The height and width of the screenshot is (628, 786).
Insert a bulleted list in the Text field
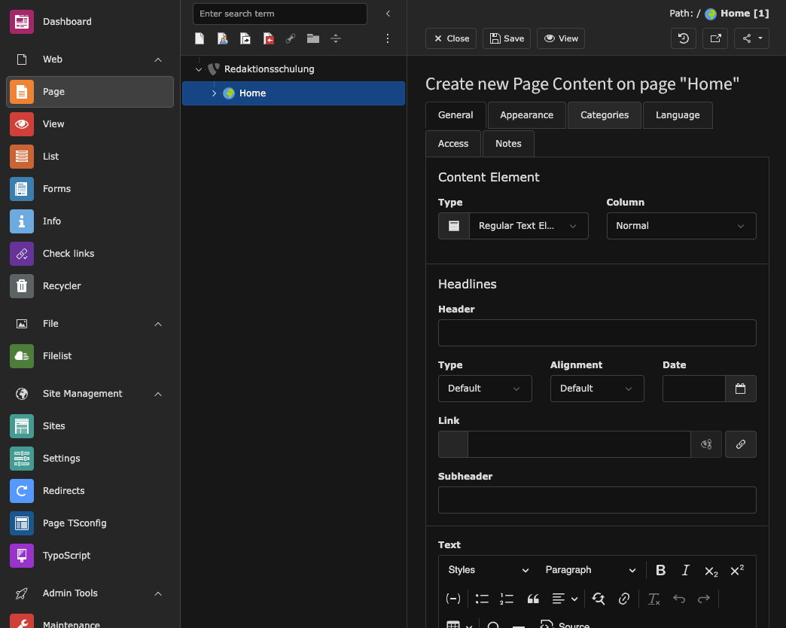pos(482,599)
